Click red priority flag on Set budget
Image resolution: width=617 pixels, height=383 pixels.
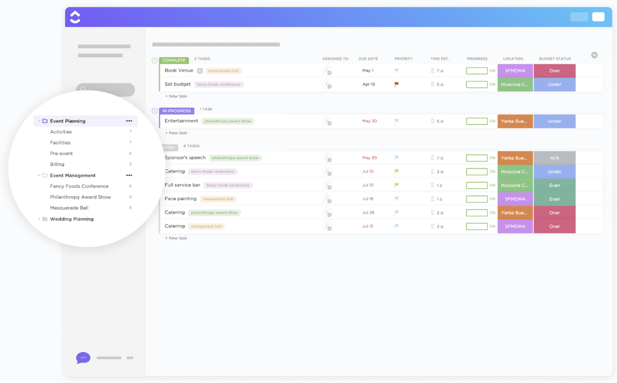coord(397,84)
